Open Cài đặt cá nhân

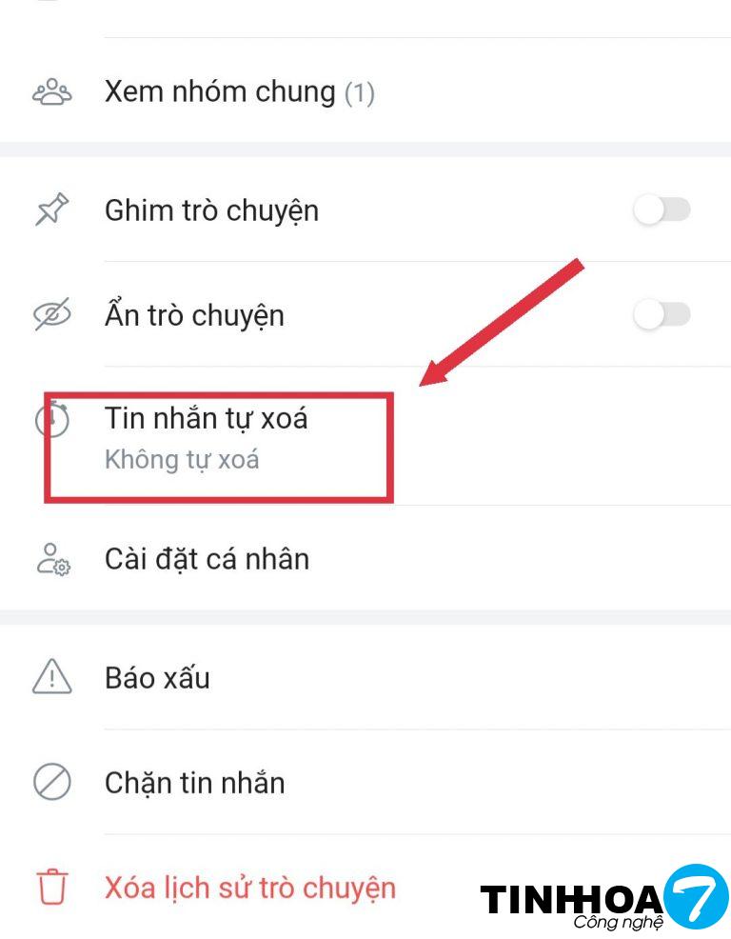click(365, 559)
